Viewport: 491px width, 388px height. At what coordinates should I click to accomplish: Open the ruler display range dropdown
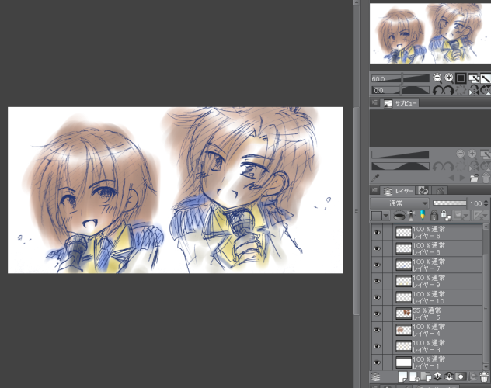tap(481, 216)
